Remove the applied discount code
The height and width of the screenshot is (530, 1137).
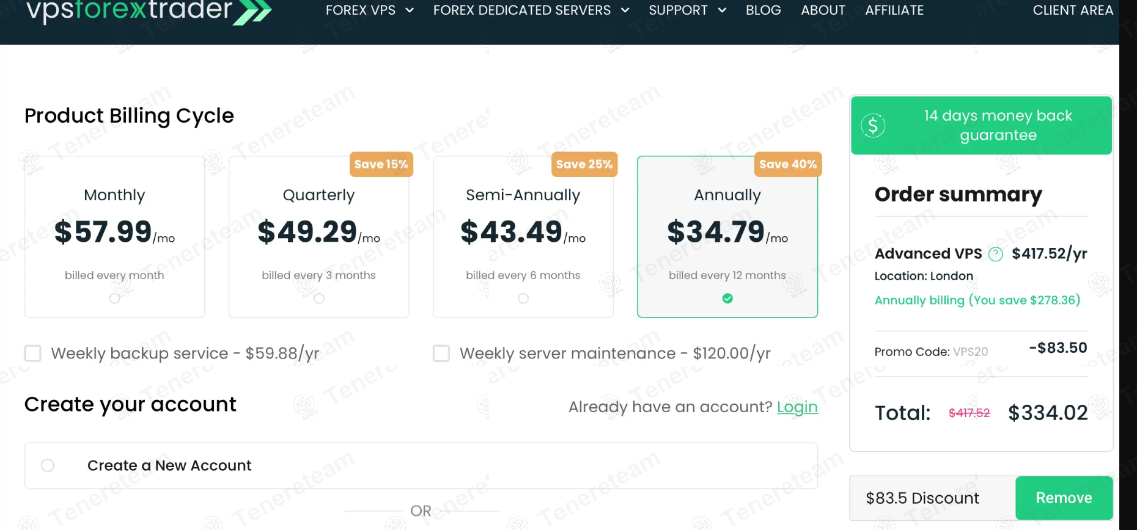pyautogui.click(x=1064, y=498)
